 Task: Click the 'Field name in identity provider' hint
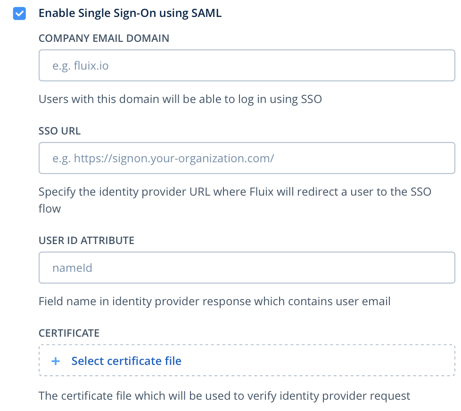click(x=214, y=301)
